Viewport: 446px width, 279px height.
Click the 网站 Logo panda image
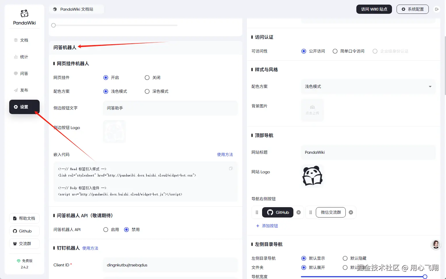click(312, 176)
